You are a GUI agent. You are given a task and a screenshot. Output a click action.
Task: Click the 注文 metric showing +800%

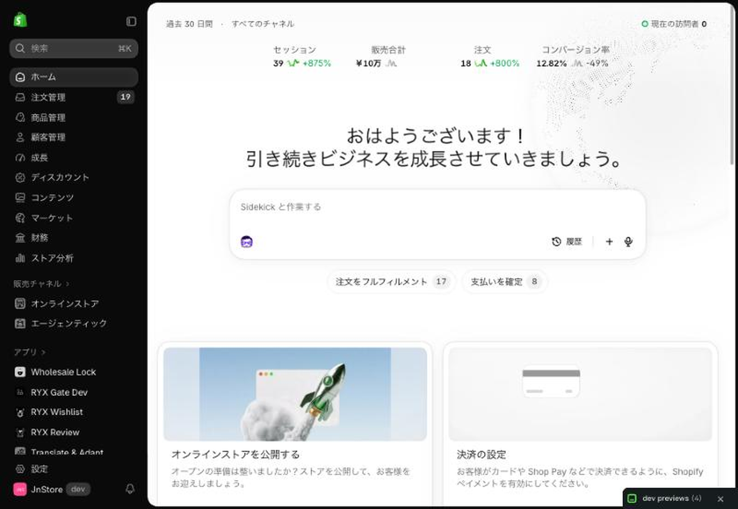(x=490, y=56)
